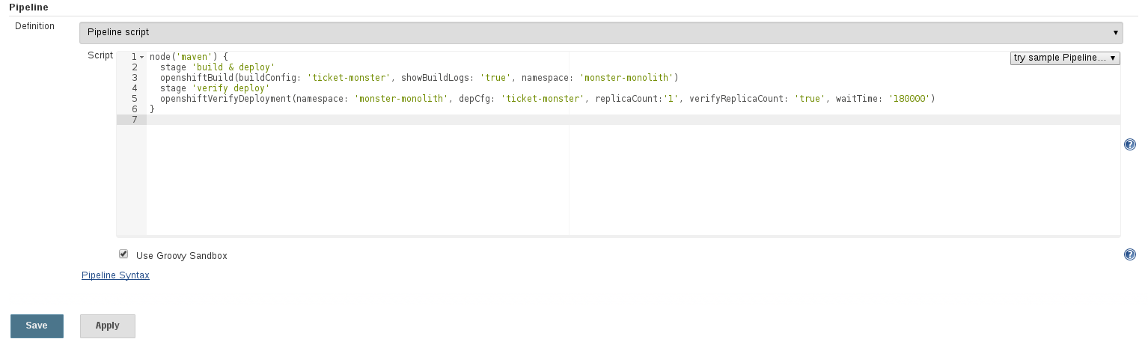Open help for Use Groovy Sandbox
The width and height of the screenshot is (1148, 345).
point(1130,254)
